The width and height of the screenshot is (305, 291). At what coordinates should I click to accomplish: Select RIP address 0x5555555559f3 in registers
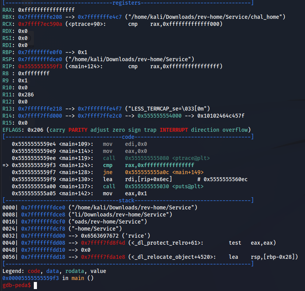[40, 66]
